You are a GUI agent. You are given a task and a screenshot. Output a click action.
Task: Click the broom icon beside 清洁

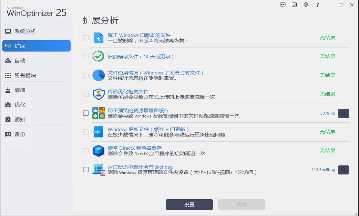tap(8, 90)
